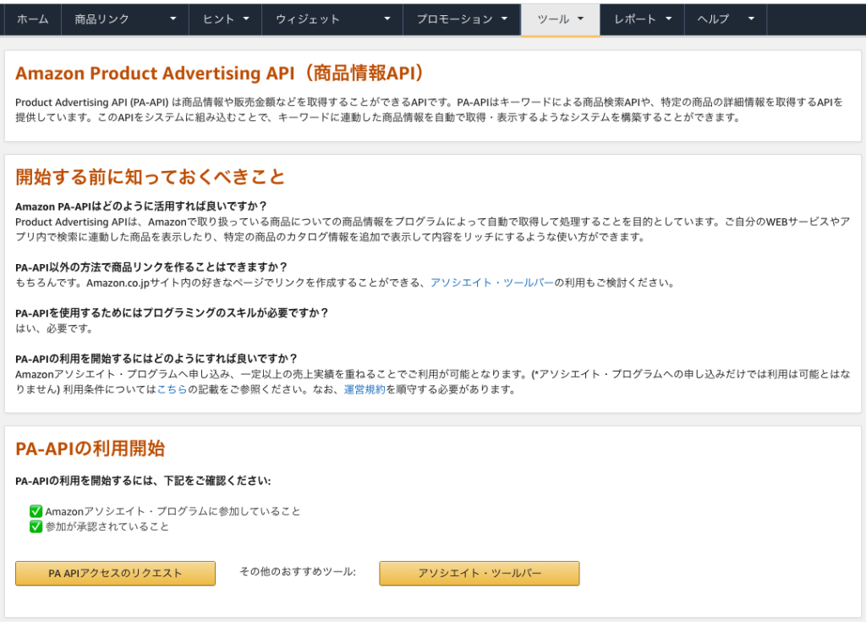Click the answer はい、必要です。
Screen dimensions: 866x622
point(54,328)
